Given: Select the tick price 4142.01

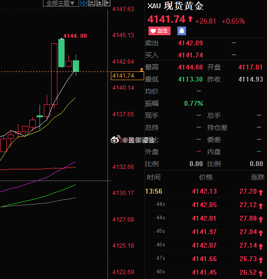Looking at the screenshot, I should (204, 218).
